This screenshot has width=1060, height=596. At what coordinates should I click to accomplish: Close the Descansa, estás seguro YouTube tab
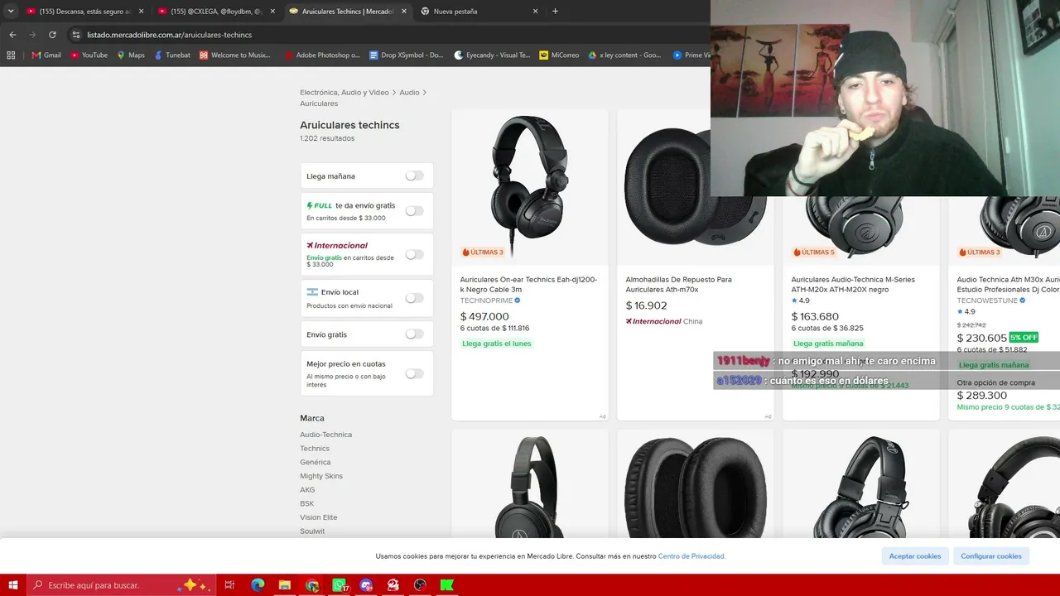141,12
